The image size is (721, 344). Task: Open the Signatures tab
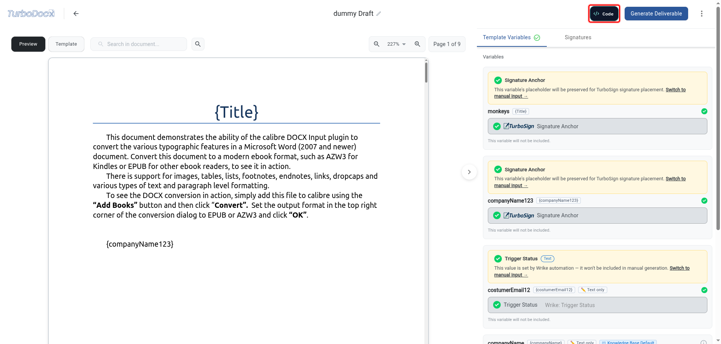point(578,37)
